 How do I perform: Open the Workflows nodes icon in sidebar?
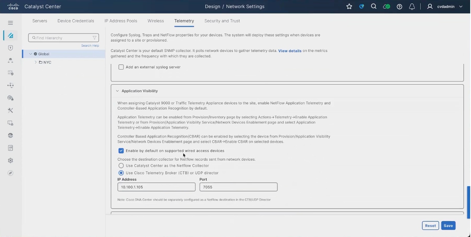10,86
